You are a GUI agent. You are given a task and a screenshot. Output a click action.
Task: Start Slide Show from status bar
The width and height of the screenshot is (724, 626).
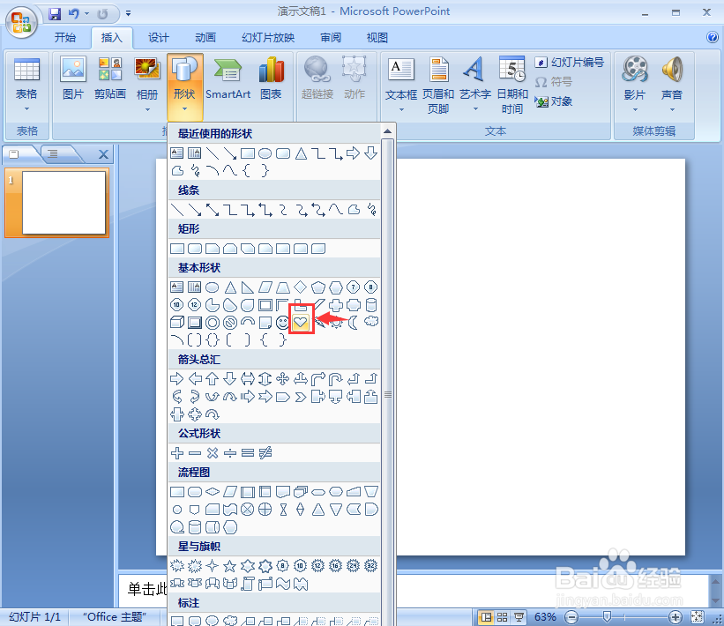[x=519, y=617]
